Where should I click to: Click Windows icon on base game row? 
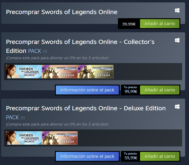[177, 10]
